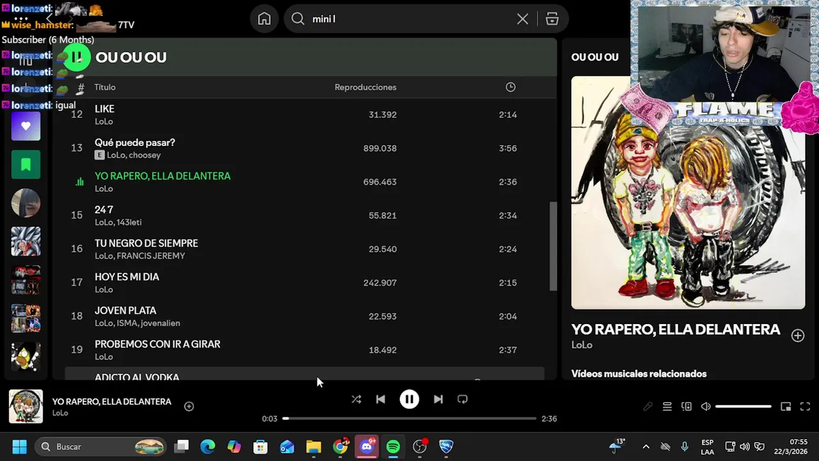Add song to library from right panel
819x461 pixels.
click(797, 336)
